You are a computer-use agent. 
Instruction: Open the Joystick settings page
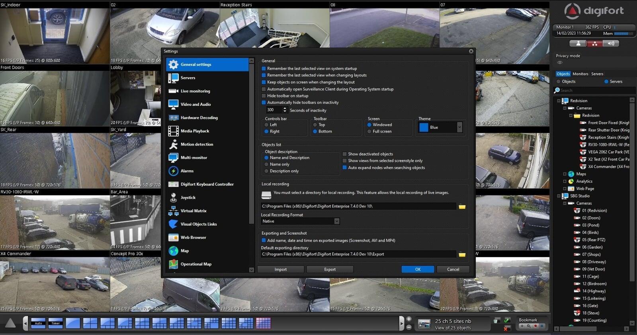pyautogui.click(x=188, y=198)
